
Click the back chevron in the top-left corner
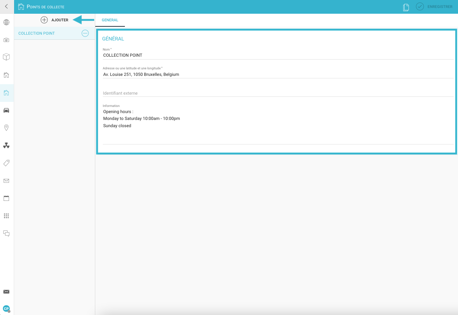[x=6, y=6]
